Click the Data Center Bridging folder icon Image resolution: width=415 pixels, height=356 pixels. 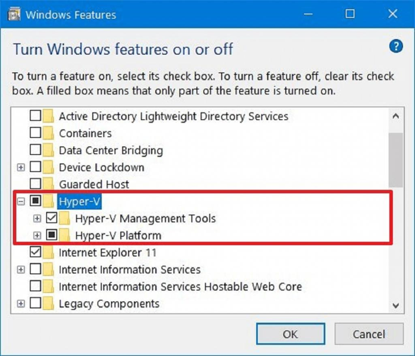pos(49,150)
